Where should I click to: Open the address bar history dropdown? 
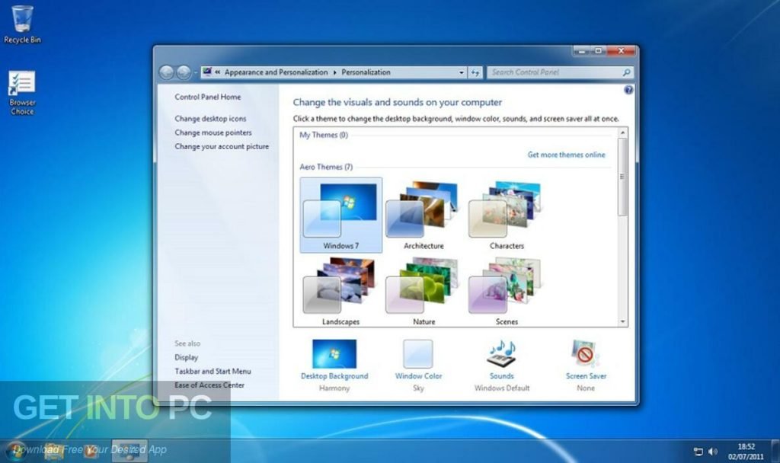460,72
